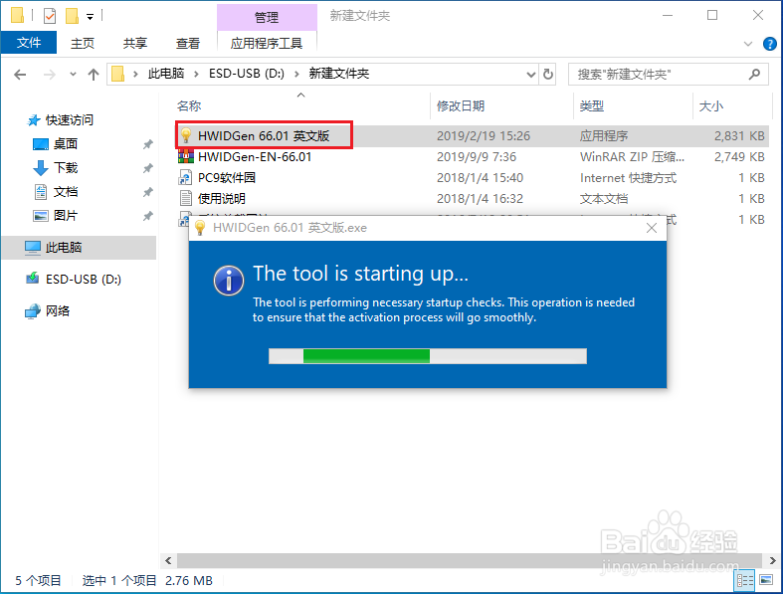Screen dimensions: 783x594
Task: Click the 使用说明 text file icon
Action: (186, 198)
